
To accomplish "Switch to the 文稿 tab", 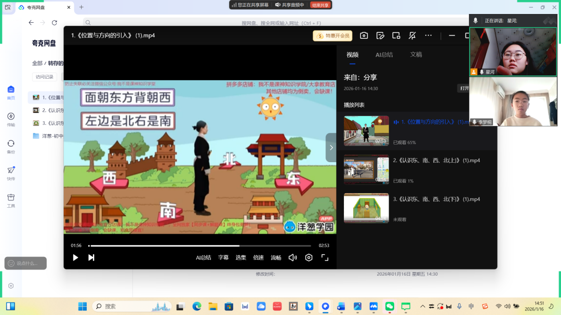I will click(416, 54).
